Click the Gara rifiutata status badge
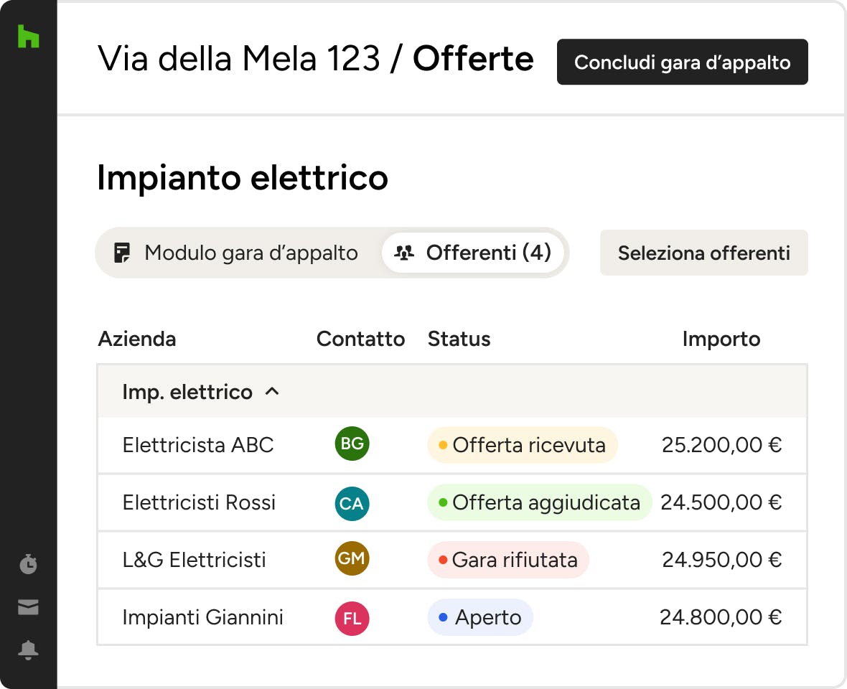 tap(507, 560)
